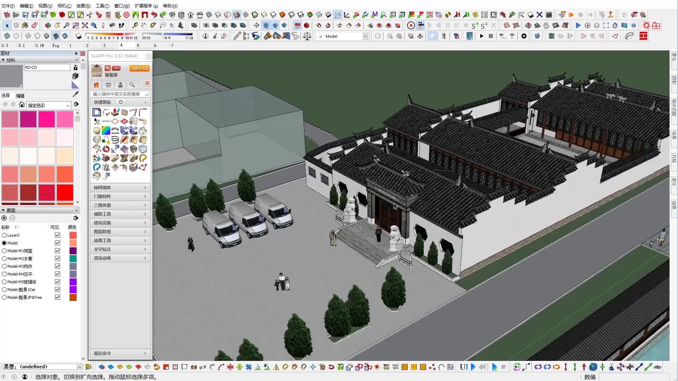Open the 相机(C) menu
This screenshot has height=381, width=678.
coord(64,6)
